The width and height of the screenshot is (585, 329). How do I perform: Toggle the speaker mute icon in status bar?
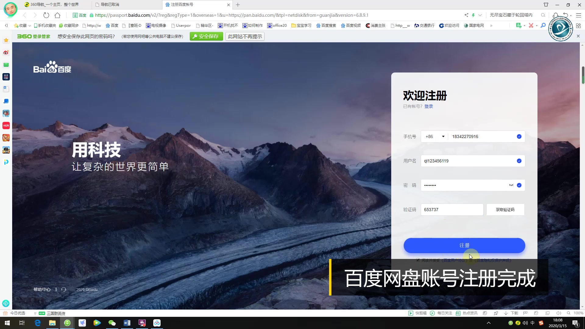tap(558, 313)
